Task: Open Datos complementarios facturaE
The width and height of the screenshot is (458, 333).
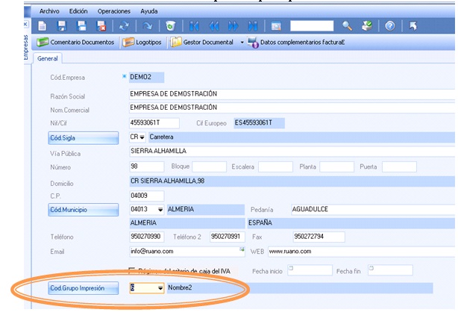Action: 296,43
